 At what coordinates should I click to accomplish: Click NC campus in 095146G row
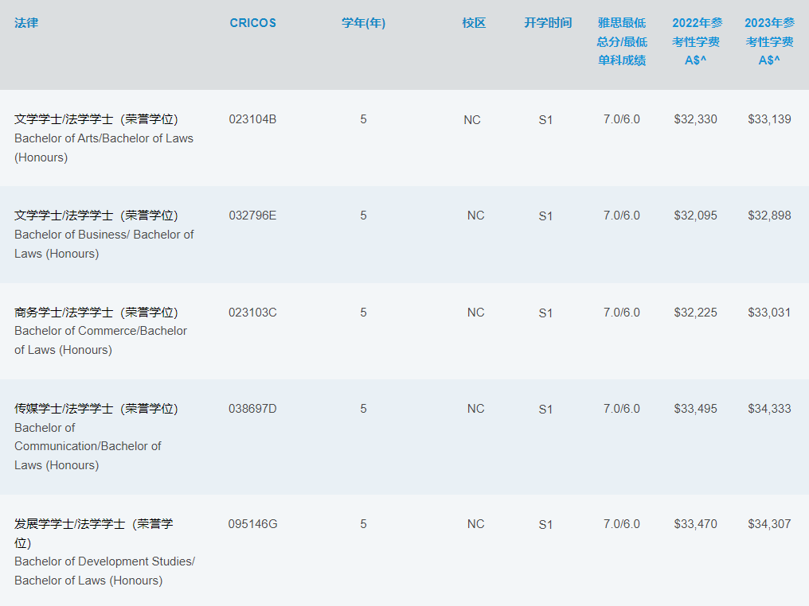click(x=475, y=524)
